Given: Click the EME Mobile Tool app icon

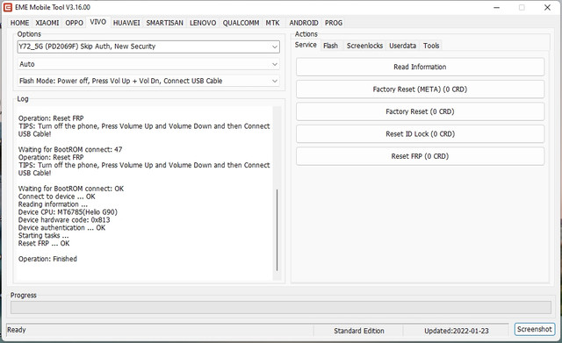Looking at the screenshot, I should point(8,7).
